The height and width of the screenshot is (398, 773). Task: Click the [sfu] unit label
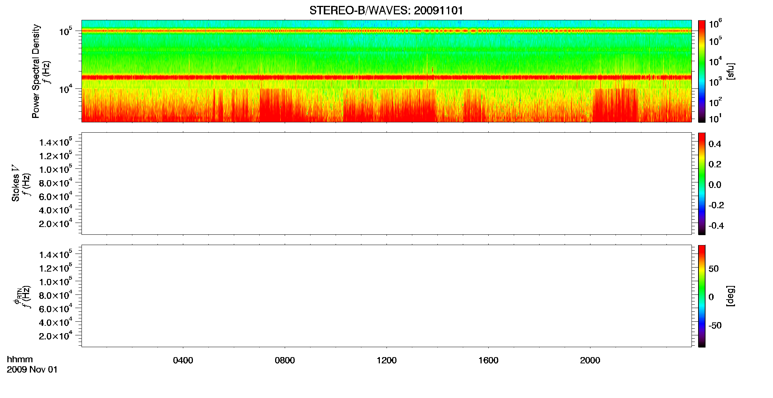[x=731, y=71]
